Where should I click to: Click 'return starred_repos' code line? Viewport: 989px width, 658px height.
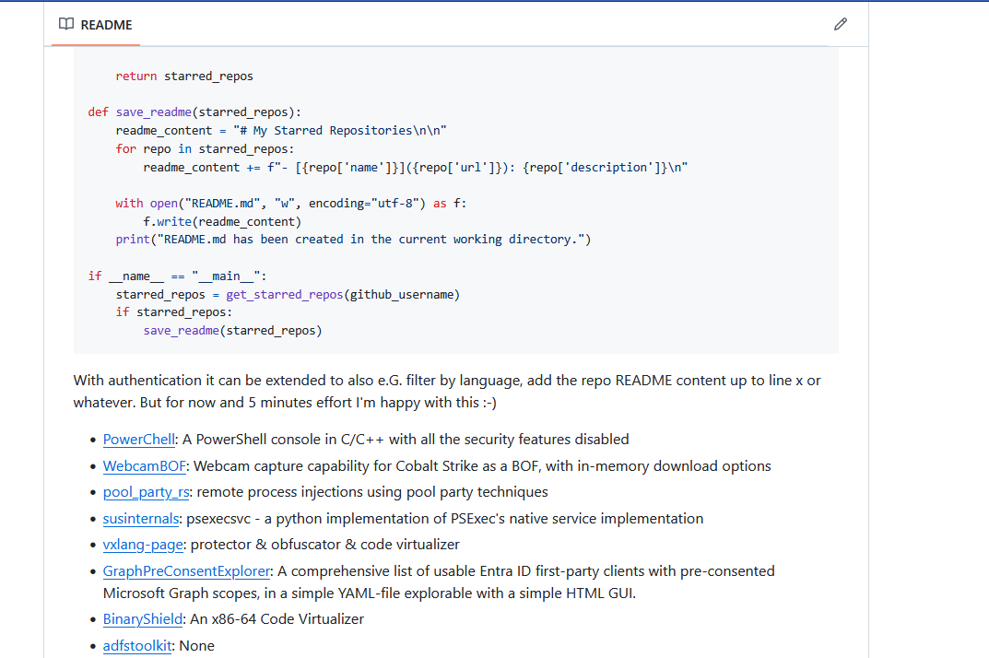pyautogui.click(x=184, y=76)
